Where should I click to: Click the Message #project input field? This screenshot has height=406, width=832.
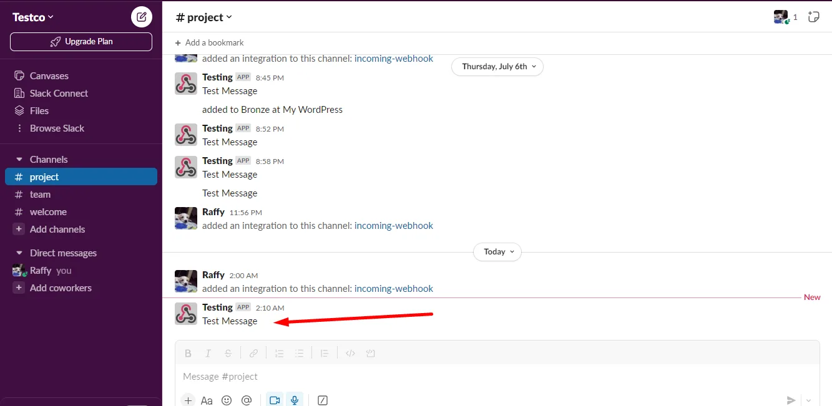click(x=487, y=377)
